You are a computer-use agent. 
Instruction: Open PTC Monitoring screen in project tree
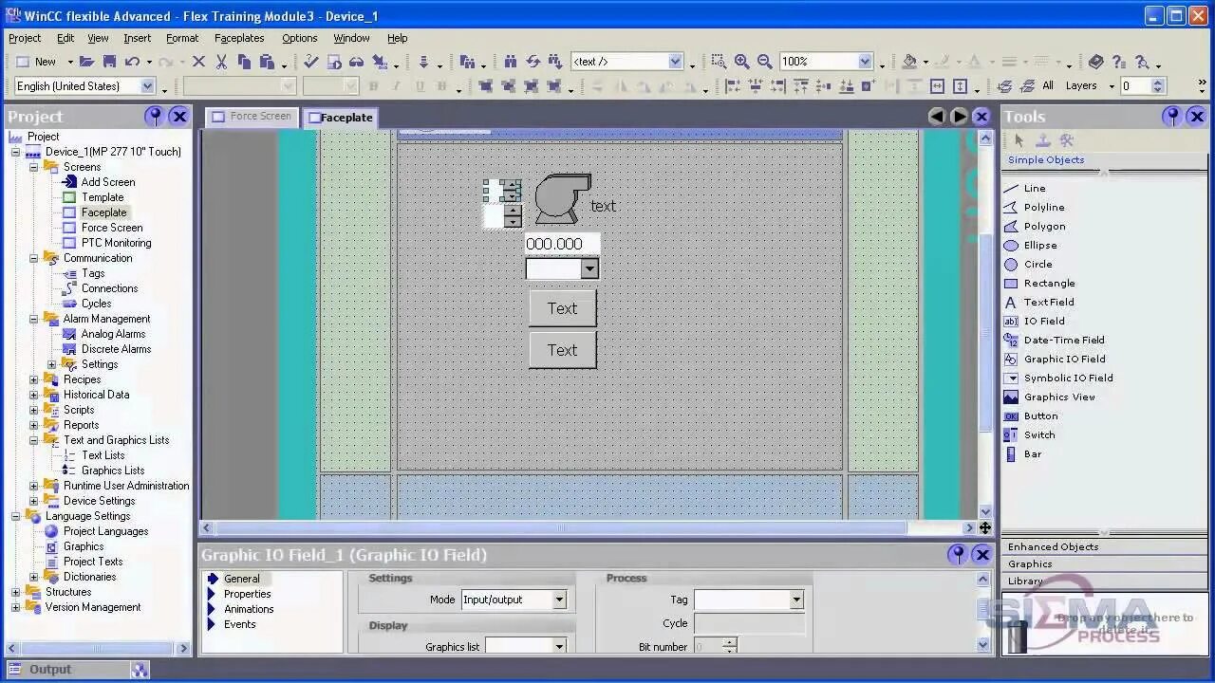[116, 243]
